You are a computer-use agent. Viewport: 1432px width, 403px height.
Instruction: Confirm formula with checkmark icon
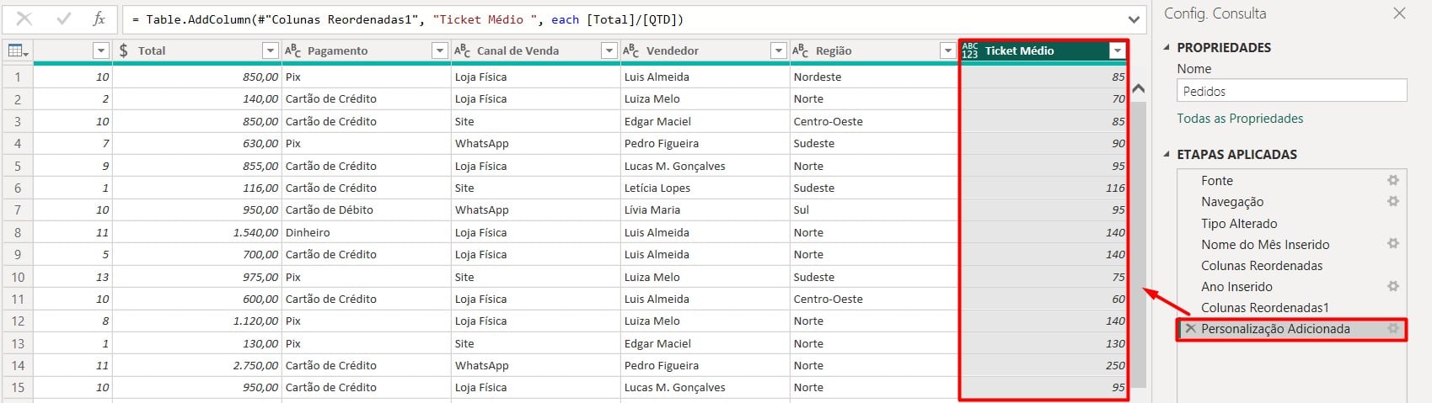click(x=63, y=19)
